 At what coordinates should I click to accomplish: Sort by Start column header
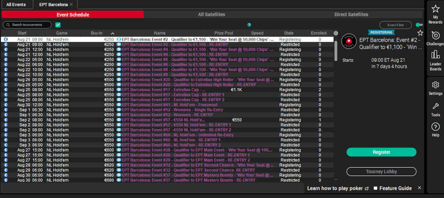(22, 33)
